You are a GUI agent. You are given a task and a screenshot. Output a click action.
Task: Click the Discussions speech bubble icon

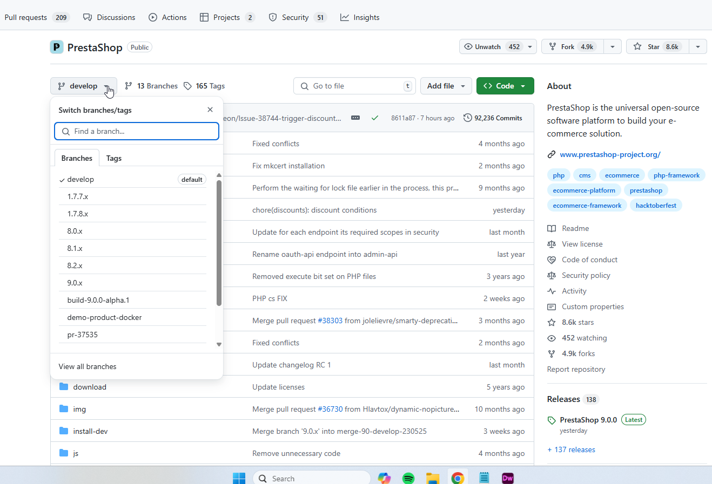click(x=88, y=17)
